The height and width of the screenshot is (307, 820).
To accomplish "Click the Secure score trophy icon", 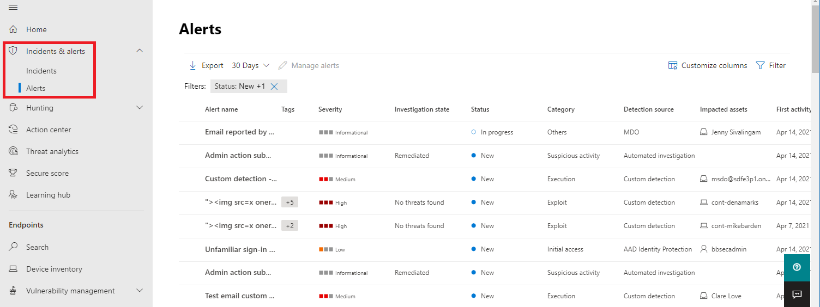I will point(13,173).
